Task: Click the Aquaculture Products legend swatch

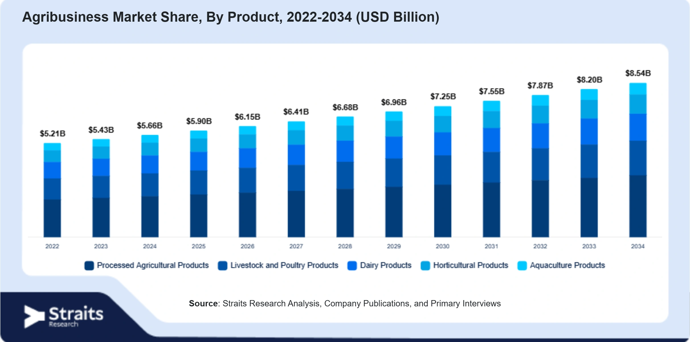Action: tap(522, 265)
